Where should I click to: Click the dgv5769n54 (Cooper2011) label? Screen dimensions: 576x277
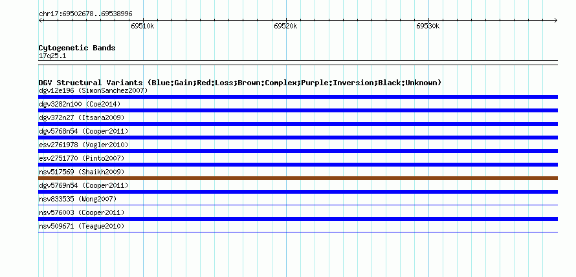pyautogui.click(x=83, y=185)
